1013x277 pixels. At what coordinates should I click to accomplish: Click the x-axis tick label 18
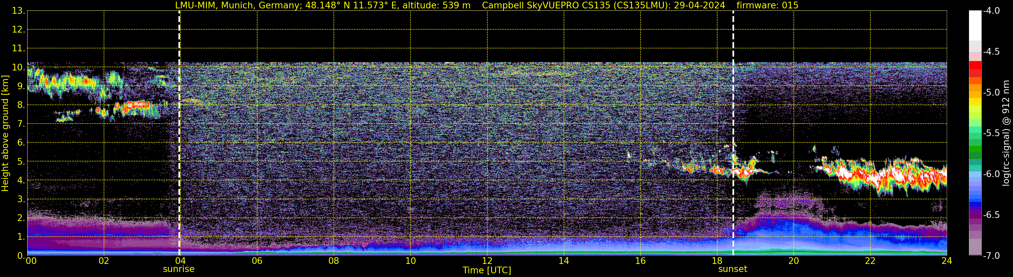click(717, 261)
